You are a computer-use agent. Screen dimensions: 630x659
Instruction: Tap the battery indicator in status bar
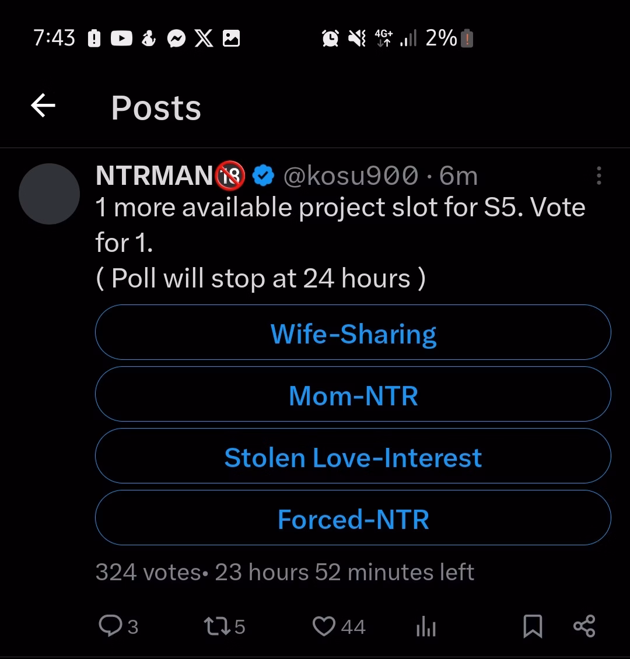(467, 39)
